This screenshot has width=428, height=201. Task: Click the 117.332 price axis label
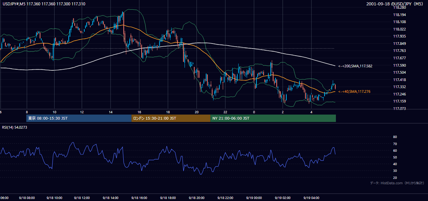(x=399, y=87)
